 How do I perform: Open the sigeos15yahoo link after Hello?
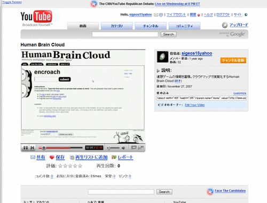[x=140, y=14]
